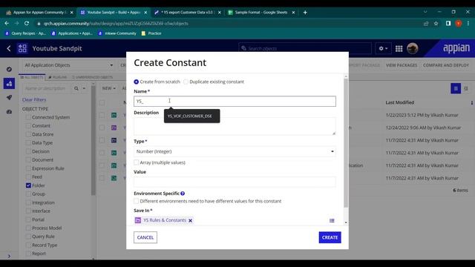Screen dimensions: 475x267
Task: Check Decision object type filter
Action: (28, 151)
